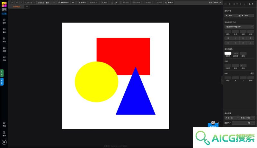Viewport: 257px width, 148px height.
Task: Go to previous item arrow in toolbar
Action: tap(22, 3)
